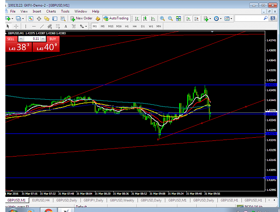Open the Templates icon
Screen dimensions: 280x212
pyautogui.click(x=227, y=18)
